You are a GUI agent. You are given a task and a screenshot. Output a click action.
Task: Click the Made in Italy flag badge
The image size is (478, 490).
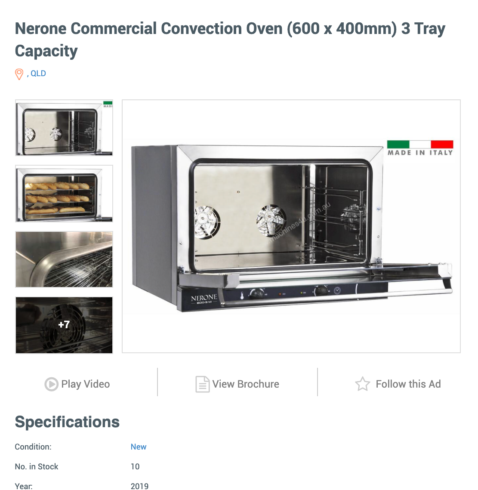click(x=420, y=148)
